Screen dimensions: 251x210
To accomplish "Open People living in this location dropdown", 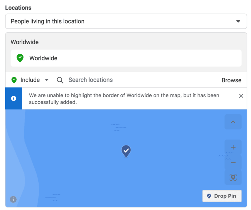I will click(126, 21).
